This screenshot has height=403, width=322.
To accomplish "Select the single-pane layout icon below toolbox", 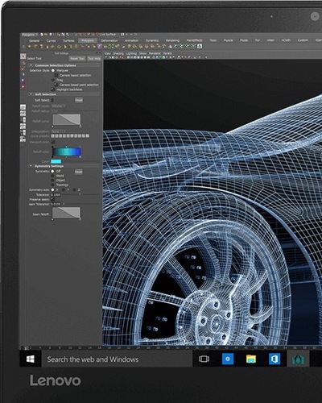I will [x=23, y=107].
